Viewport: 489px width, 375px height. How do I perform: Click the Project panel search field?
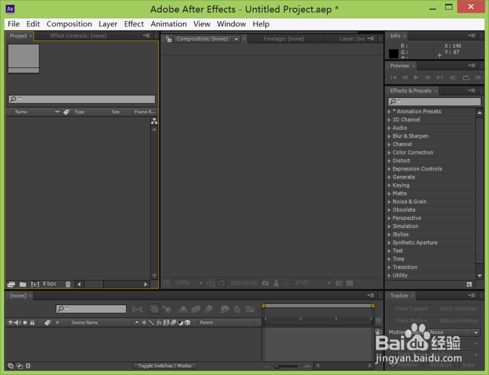(x=82, y=99)
